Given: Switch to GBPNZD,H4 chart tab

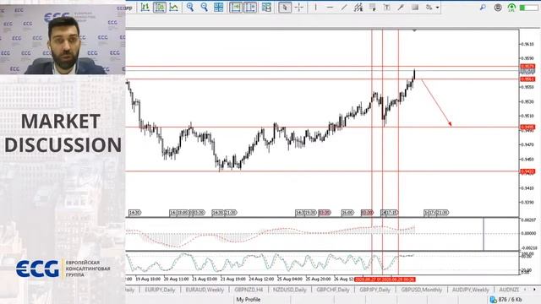Looking at the screenshot, I should pyautogui.click(x=249, y=290).
